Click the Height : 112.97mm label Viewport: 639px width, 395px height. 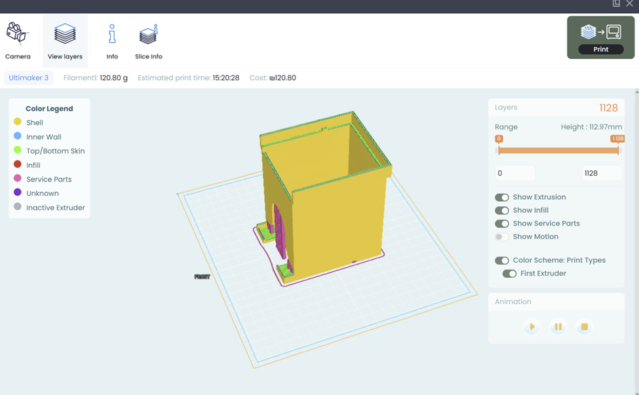pyautogui.click(x=591, y=127)
